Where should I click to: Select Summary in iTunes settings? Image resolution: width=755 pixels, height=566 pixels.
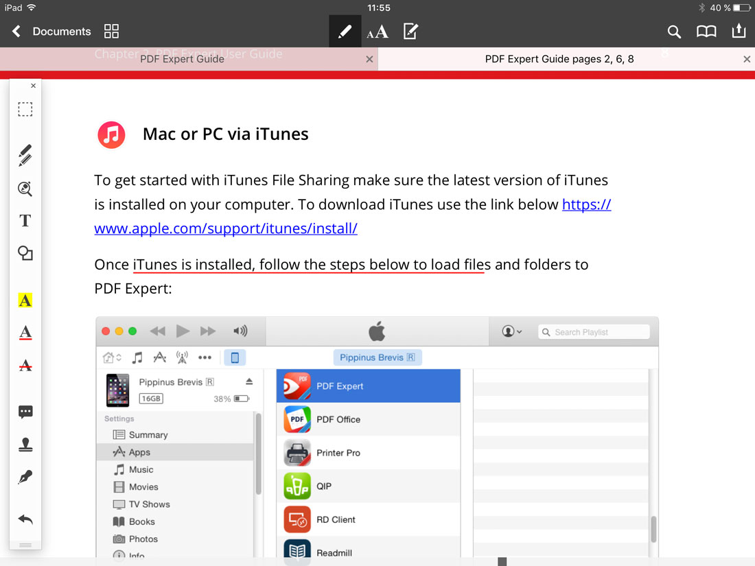176,434
